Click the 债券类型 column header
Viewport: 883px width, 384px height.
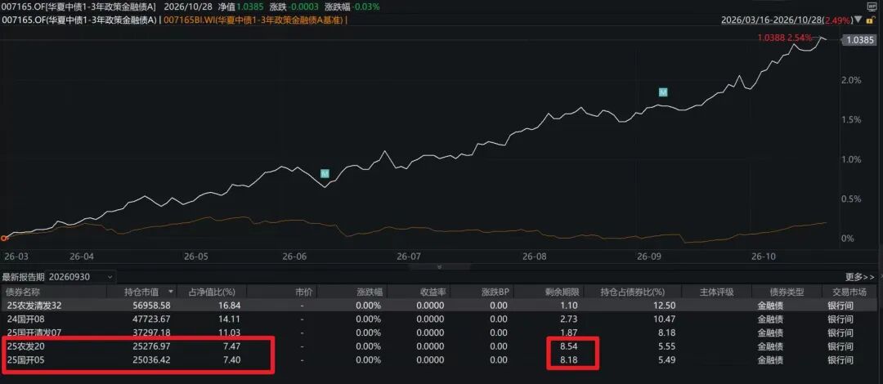(x=787, y=292)
